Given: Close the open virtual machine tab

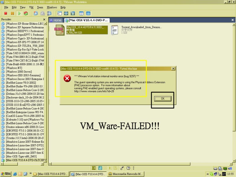Looking at the screenshot, I should click(232, 20).
